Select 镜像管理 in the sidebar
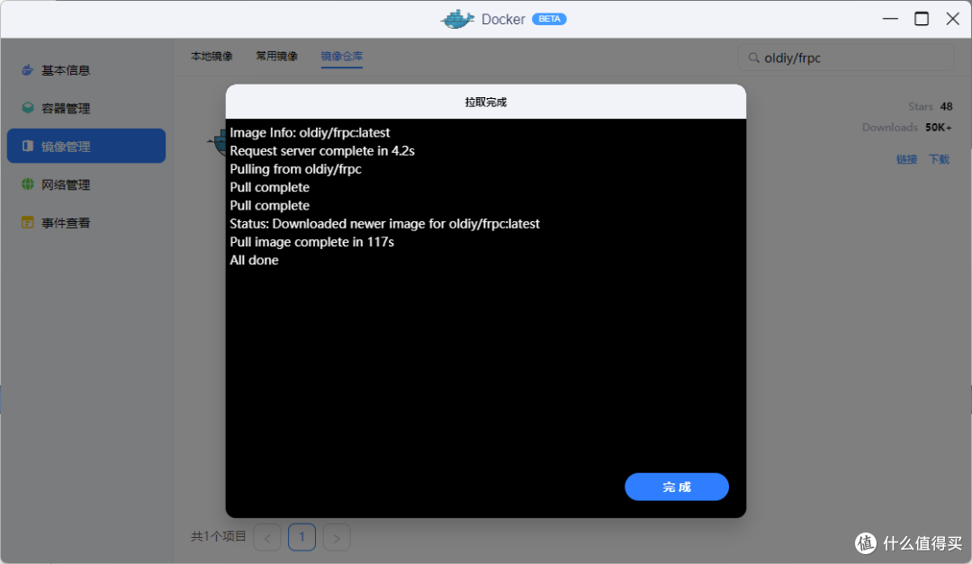 pyautogui.click(x=86, y=146)
